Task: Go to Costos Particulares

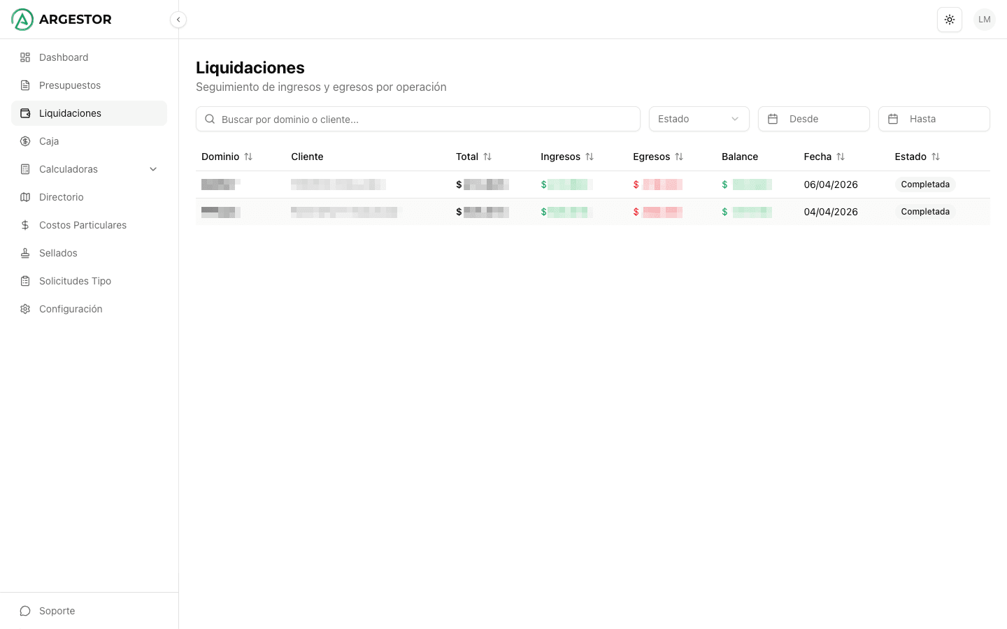Action: [x=83, y=225]
